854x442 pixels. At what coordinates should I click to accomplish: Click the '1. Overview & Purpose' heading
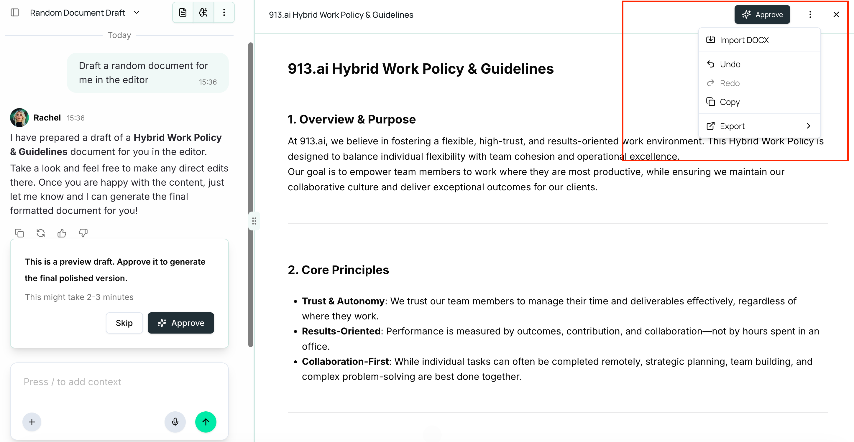click(x=352, y=119)
